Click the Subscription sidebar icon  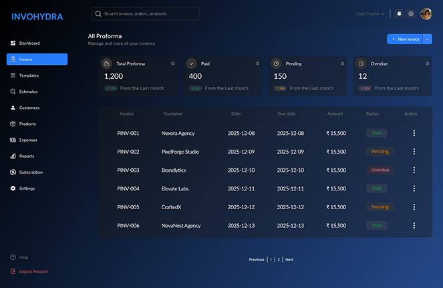pyautogui.click(x=13, y=172)
